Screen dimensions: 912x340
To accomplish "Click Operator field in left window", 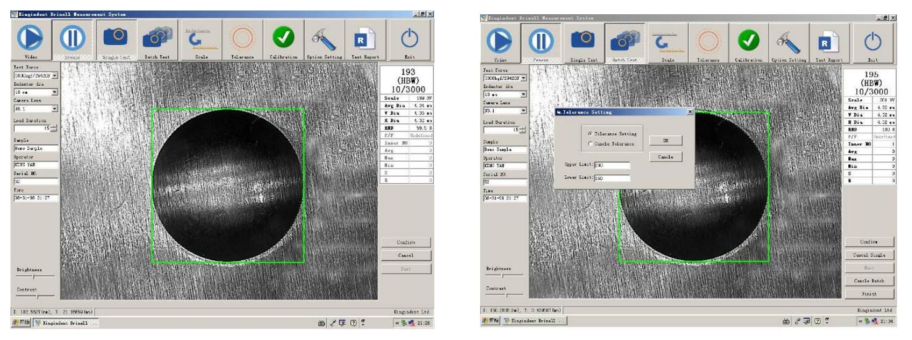I will point(36,165).
